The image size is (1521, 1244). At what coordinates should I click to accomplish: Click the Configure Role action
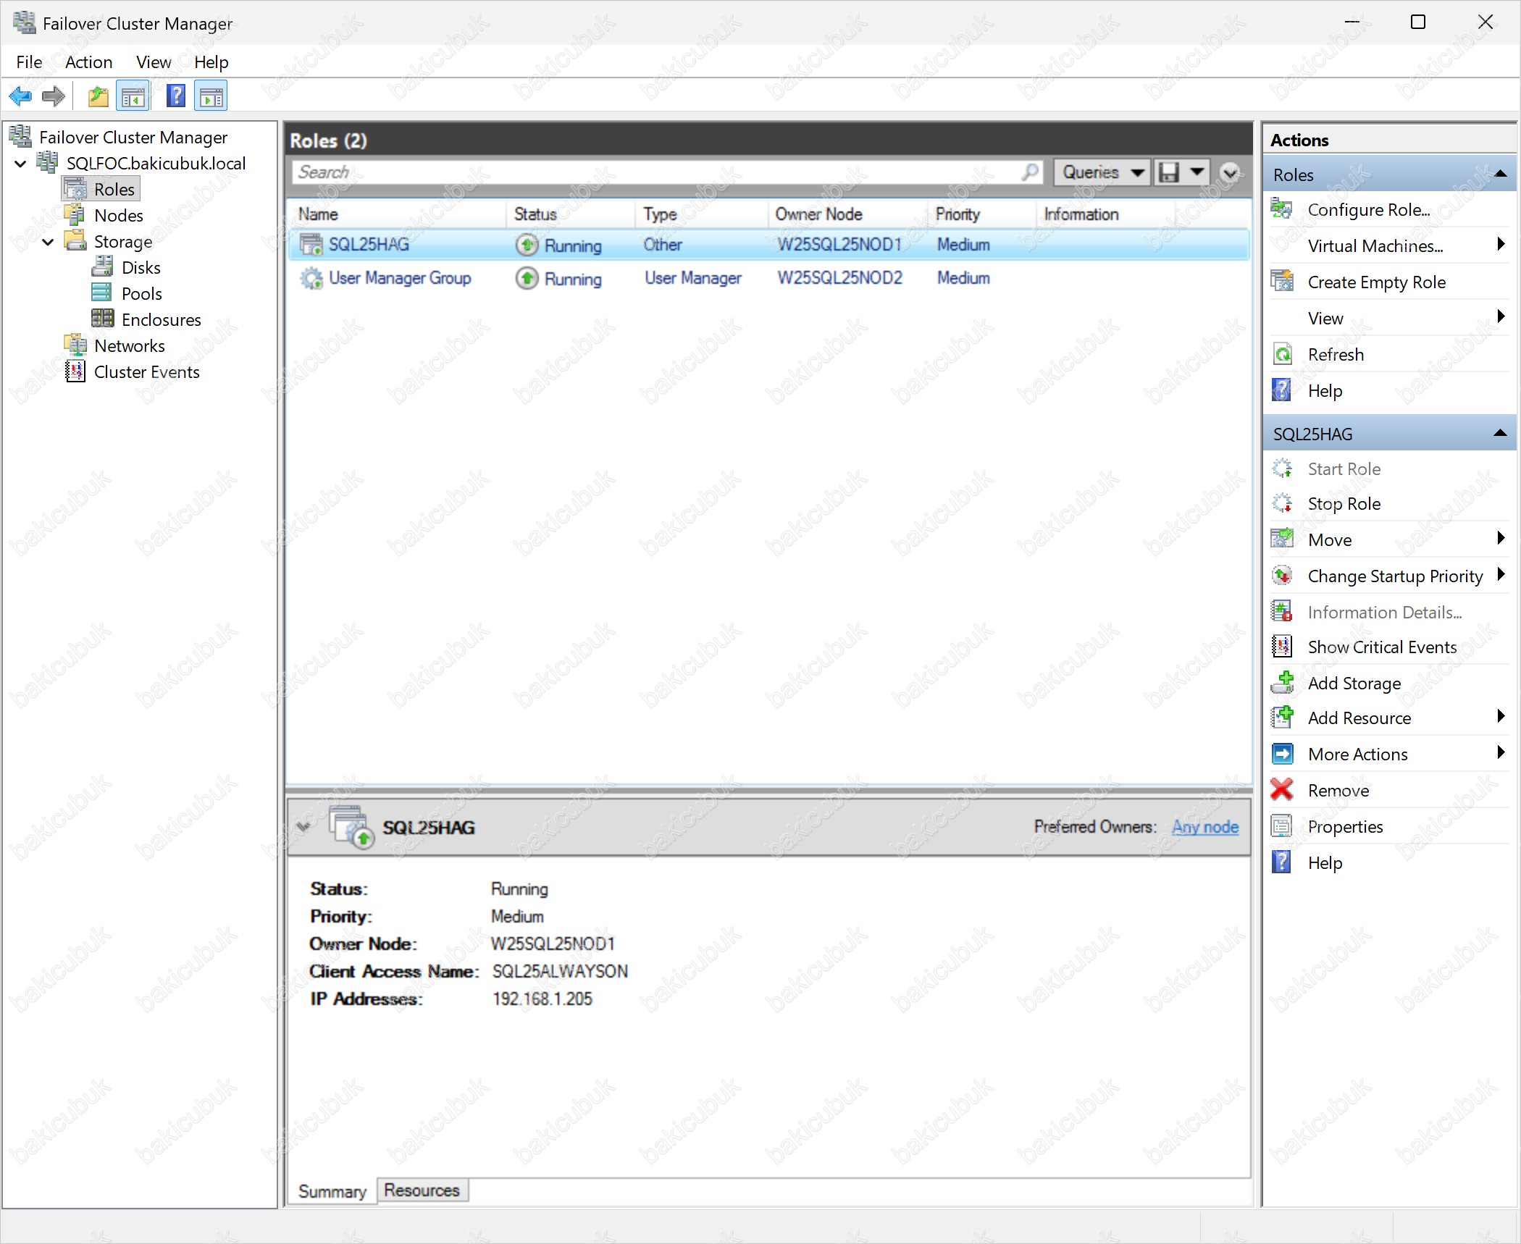pos(1368,209)
